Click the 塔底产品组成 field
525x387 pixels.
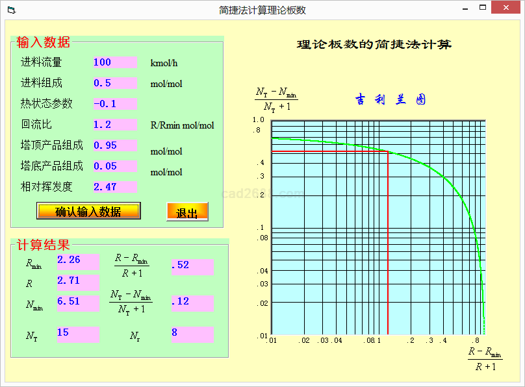pos(114,166)
